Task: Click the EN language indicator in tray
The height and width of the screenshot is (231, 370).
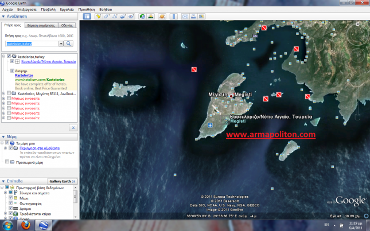Action: coord(326,224)
